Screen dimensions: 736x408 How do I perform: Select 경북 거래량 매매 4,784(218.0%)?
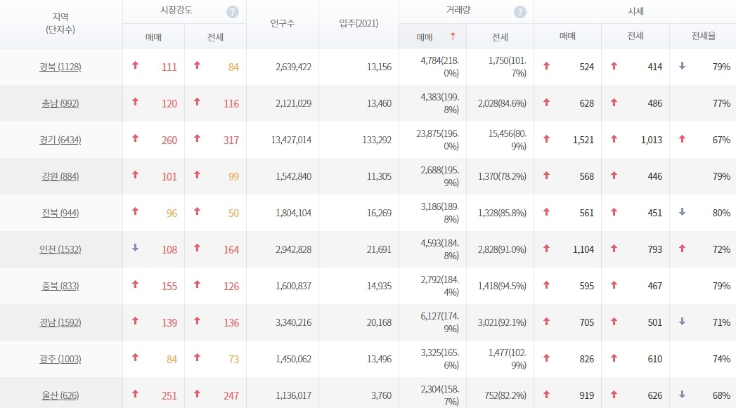point(440,67)
